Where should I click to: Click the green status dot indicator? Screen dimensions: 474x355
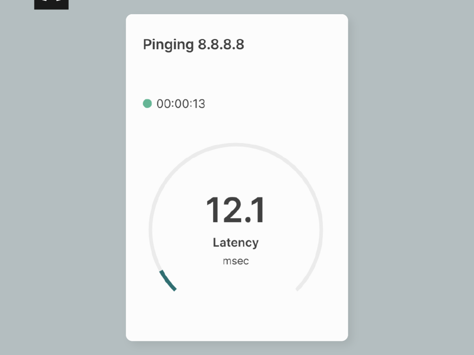[147, 104]
